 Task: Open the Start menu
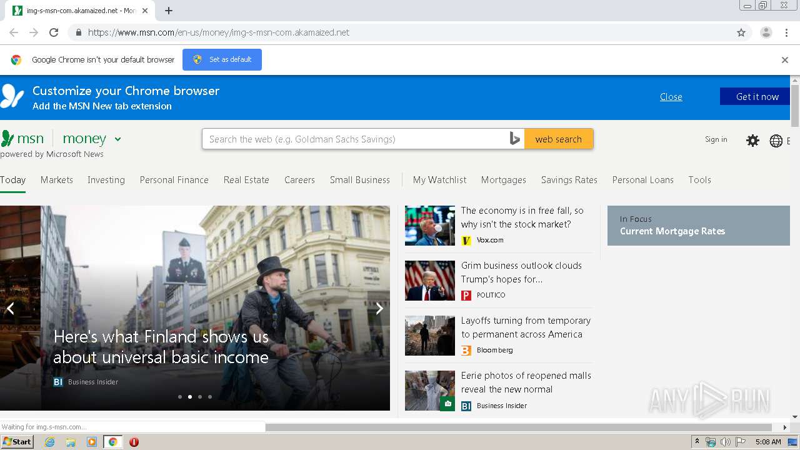pyautogui.click(x=17, y=442)
